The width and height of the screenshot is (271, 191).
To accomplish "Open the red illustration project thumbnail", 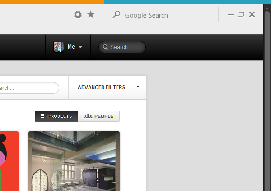I will pyautogui.click(x=9, y=161).
